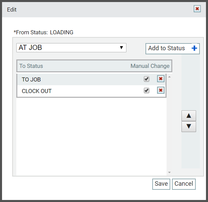208x202 pixels.
Task: Click the blue plus icon
Action: tap(194, 48)
